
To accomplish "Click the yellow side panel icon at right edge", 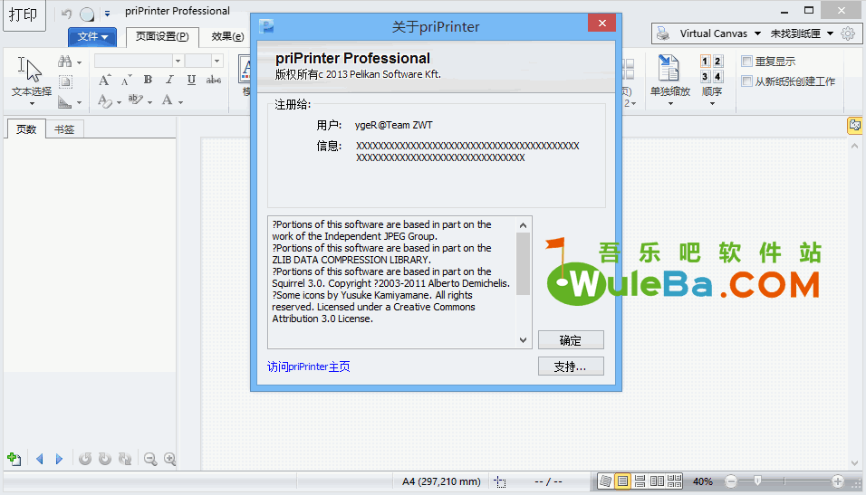I will coord(855,125).
